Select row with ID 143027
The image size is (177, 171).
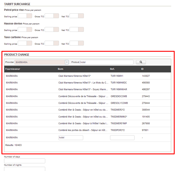88,76
